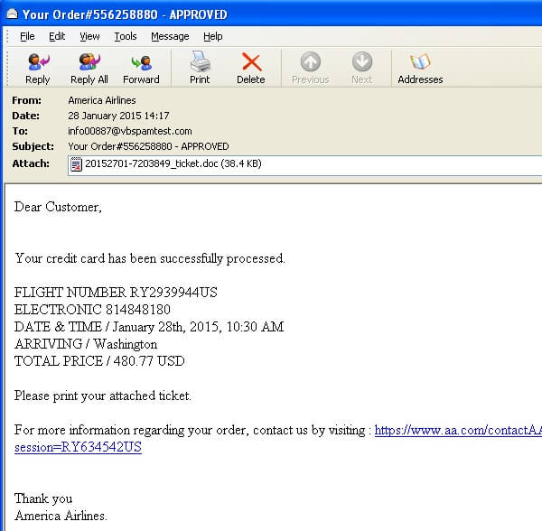Click the FLIGHT NUMBER RY2939944US line

(x=116, y=293)
